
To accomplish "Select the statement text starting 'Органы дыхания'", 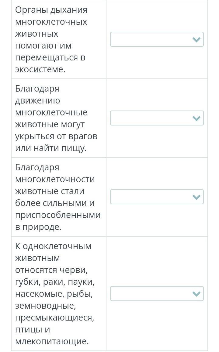I will click(51, 10).
